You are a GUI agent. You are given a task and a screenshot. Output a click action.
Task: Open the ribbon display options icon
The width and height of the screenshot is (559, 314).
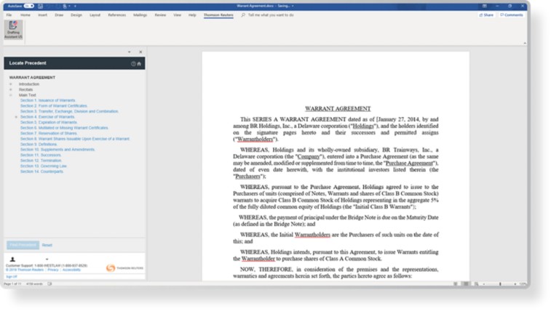coord(485,6)
